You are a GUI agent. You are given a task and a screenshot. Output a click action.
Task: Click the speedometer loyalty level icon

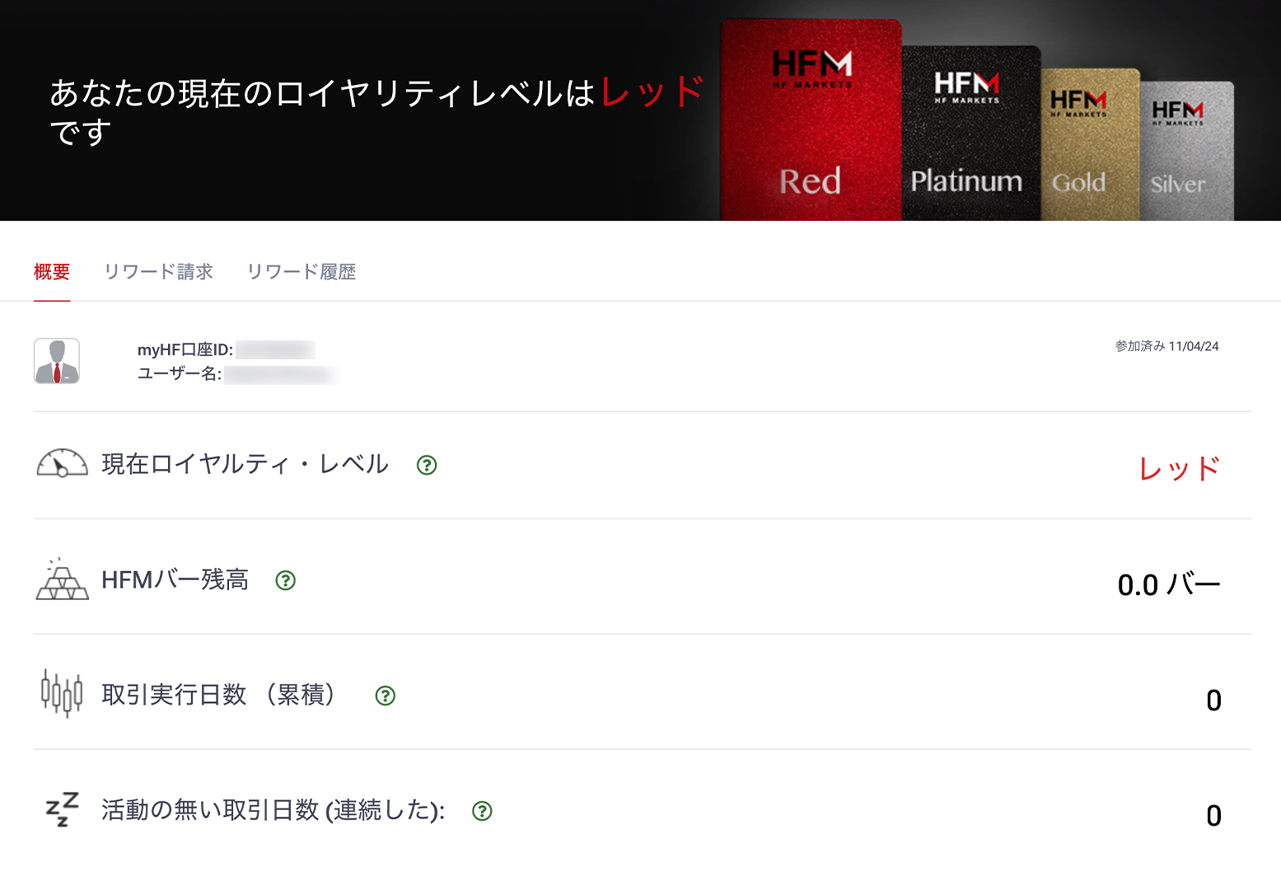(62, 463)
